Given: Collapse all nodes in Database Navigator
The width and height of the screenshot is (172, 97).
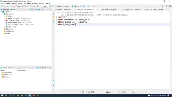Looking at the screenshot, I should point(34,9).
